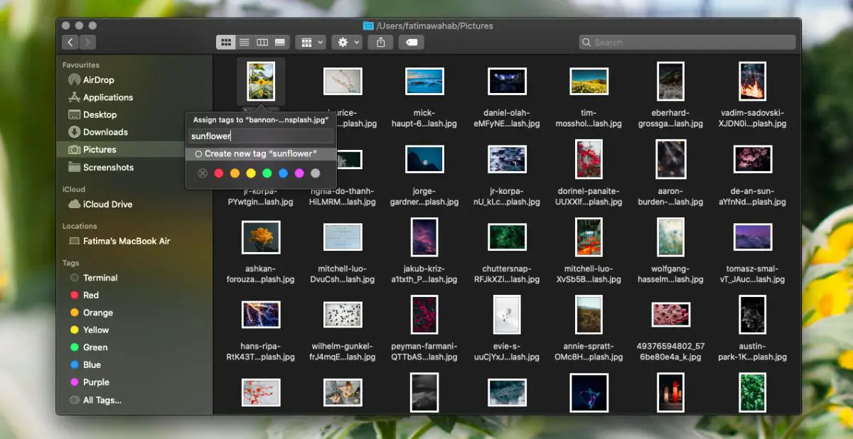Viewport: 853px width, 439px height.
Task: Select the daniel-olah image thumbnail
Action: point(508,81)
